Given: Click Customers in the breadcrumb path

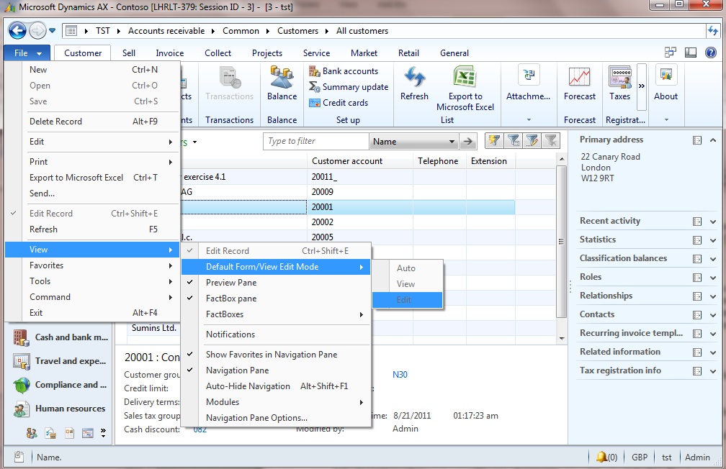Looking at the screenshot, I should point(297,31).
